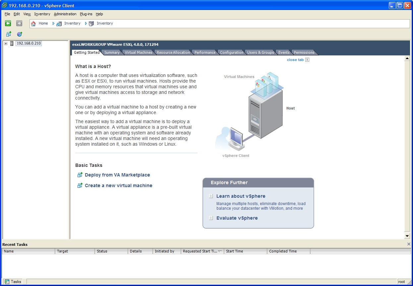Click the first Inventory breadcrumb icon

(x=59, y=24)
